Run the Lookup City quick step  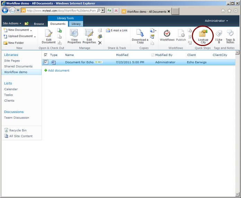pyautogui.click(x=203, y=37)
